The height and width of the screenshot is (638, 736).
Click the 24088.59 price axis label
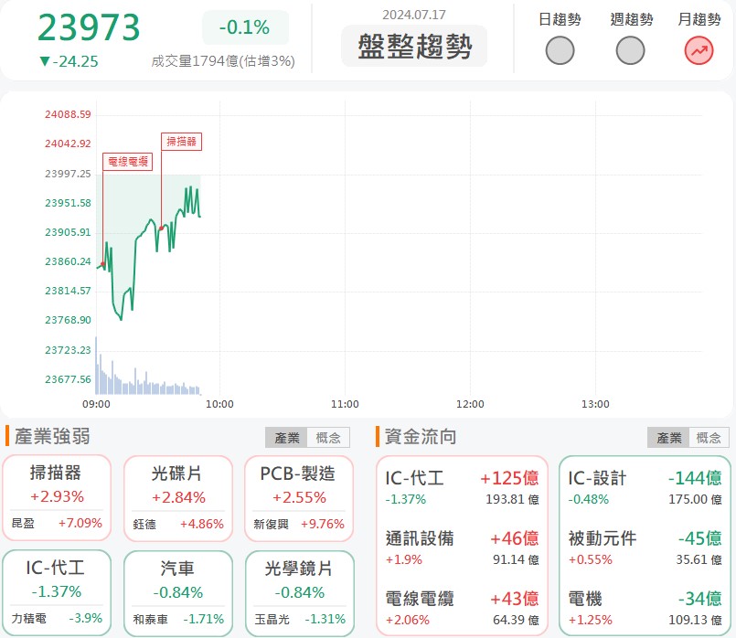(x=68, y=114)
